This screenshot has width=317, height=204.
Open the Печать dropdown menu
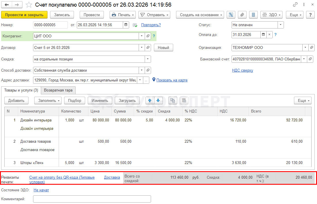[123, 15]
